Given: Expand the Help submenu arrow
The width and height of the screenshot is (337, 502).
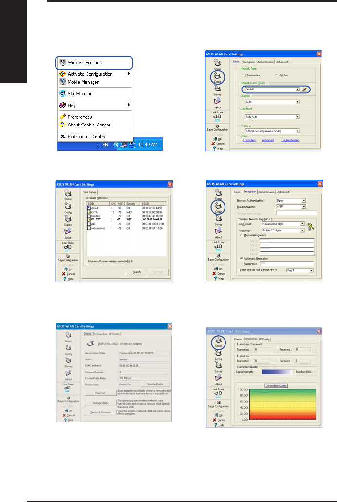Looking at the screenshot, I should coord(129,105).
